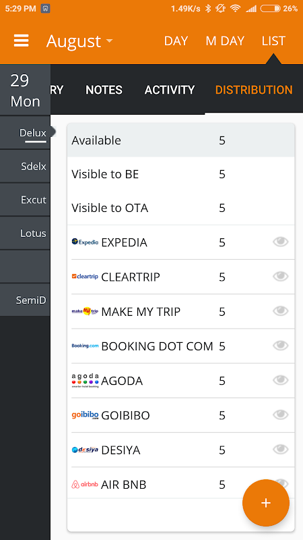Select the Excut room type
303x540 pixels.
tap(25, 200)
